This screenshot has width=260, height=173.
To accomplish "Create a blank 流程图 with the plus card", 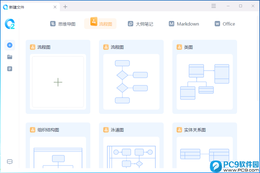I will pos(58,82).
